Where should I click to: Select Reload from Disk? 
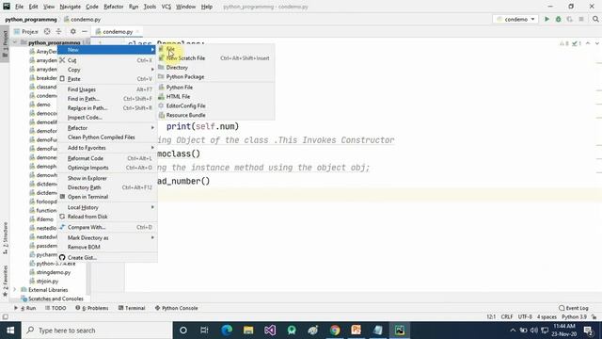pos(107,217)
